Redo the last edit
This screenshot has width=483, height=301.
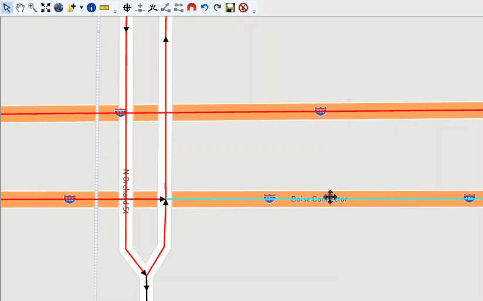point(217,8)
